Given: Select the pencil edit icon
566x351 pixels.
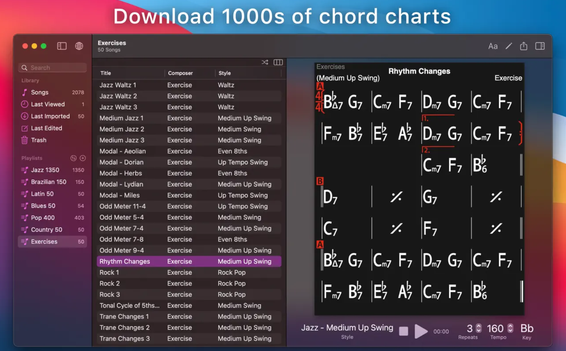Looking at the screenshot, I should pos(508,46).
